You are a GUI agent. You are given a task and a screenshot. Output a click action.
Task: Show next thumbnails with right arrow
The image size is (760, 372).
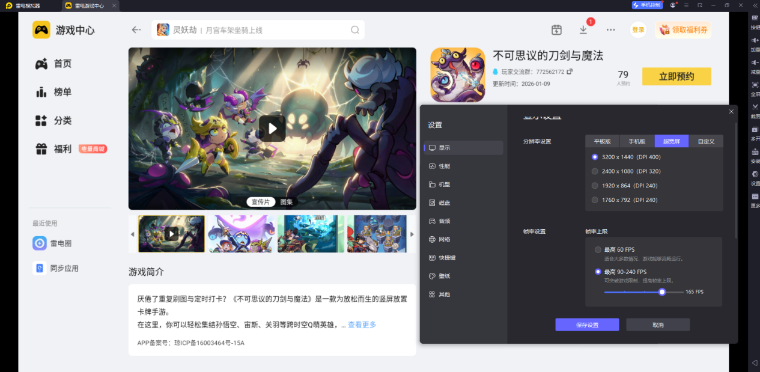click(x=412, y=234)
